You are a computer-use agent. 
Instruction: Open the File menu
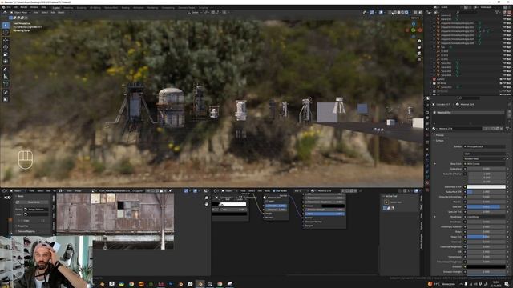pos(9,7)
